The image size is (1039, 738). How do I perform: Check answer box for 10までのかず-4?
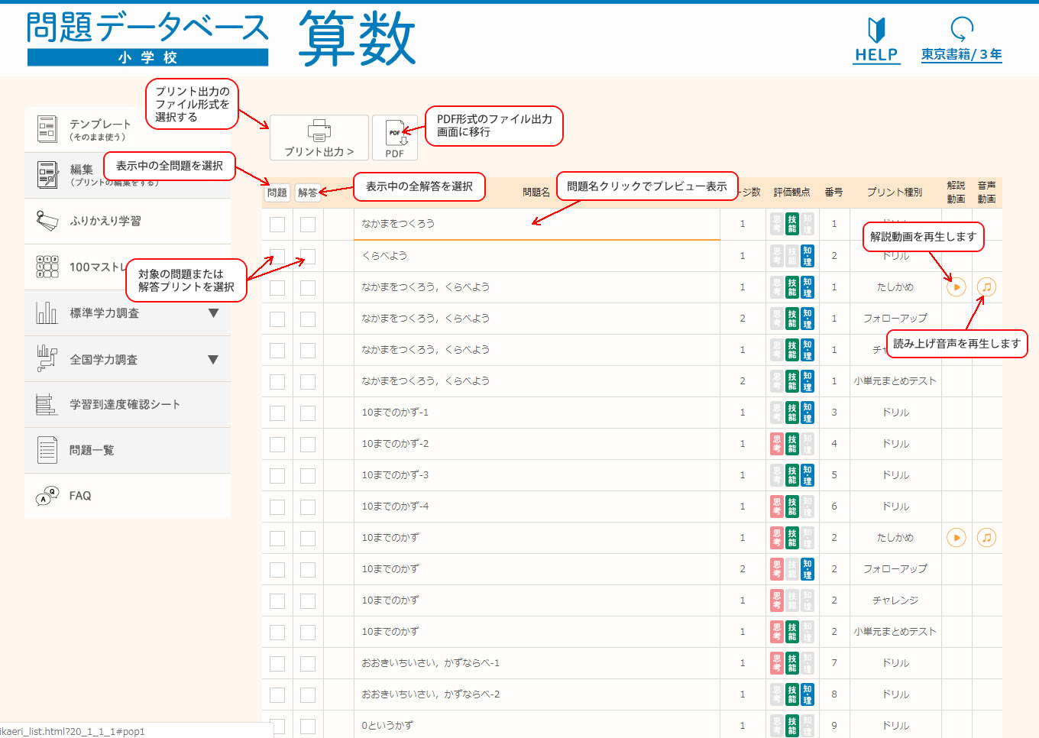(x=308, y=507)
